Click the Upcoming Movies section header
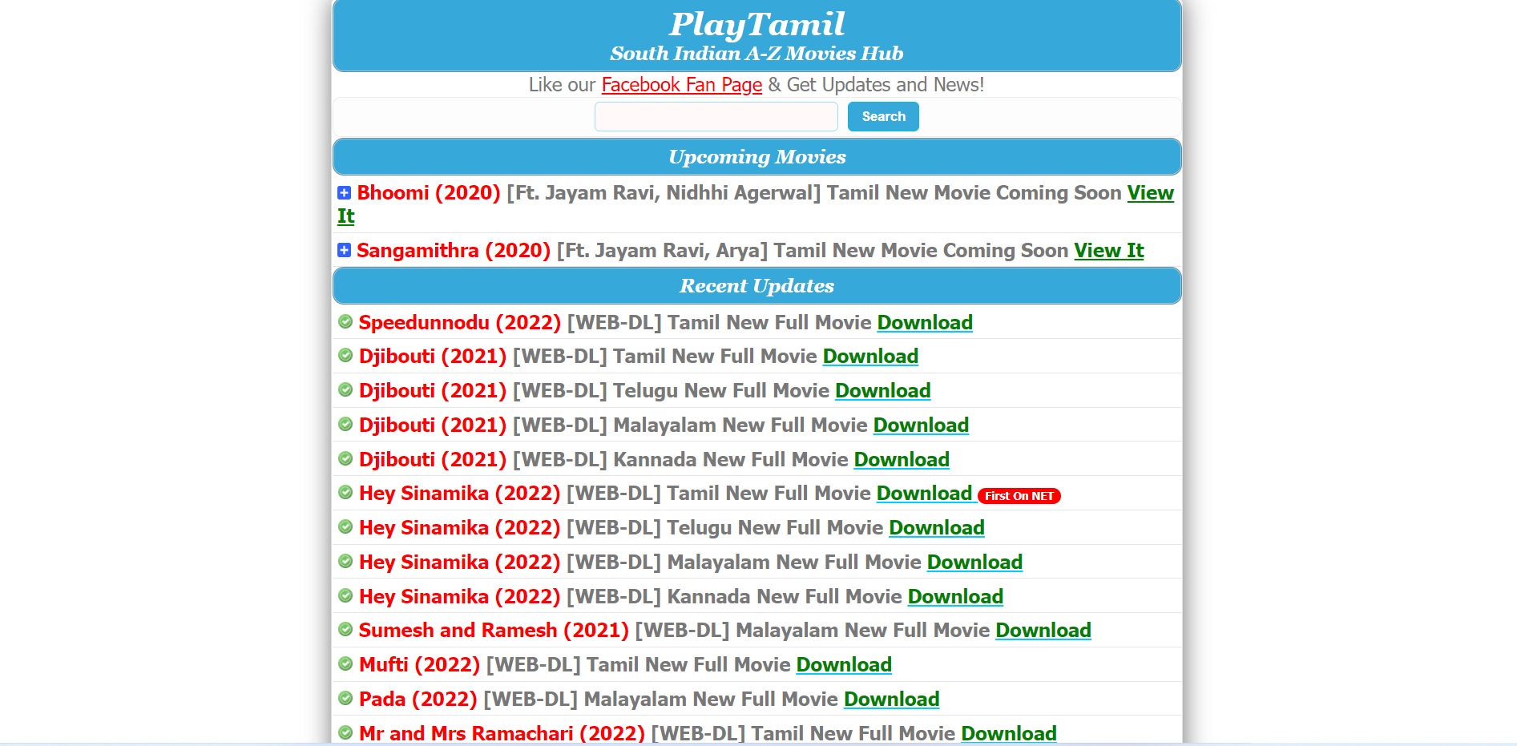The height and width of the screenshot is (746, 1517). pos(757,157)
